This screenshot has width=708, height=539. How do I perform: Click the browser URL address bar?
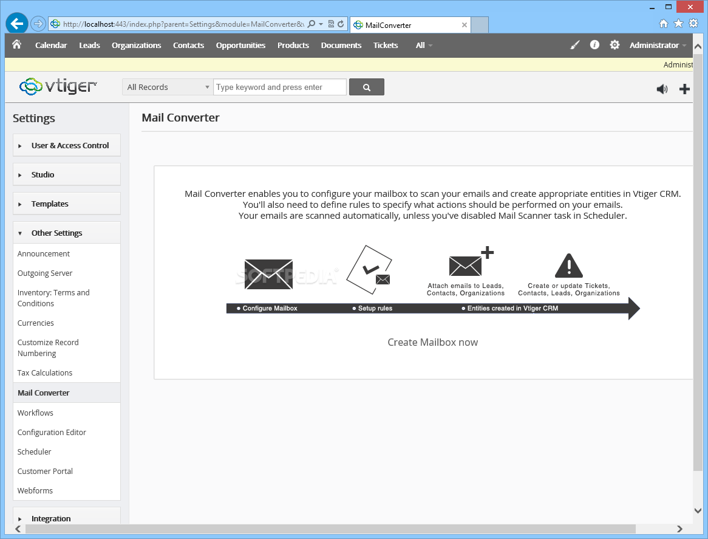(183, 24)
